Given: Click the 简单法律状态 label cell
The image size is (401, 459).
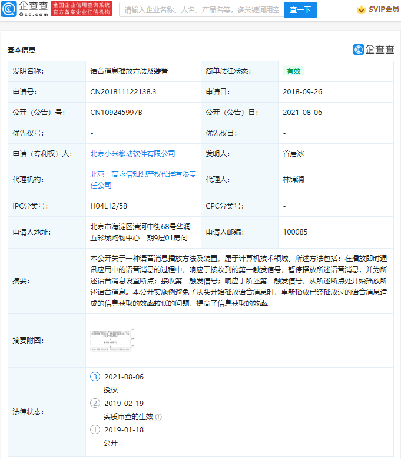Looking at the screenshot, I should point(240,71).
